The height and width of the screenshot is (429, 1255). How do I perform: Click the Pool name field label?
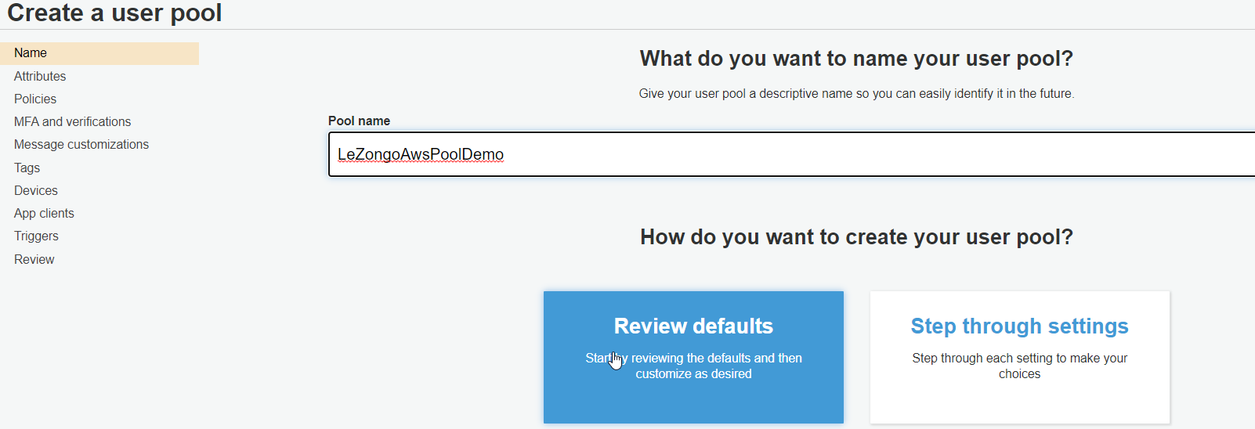[359, 121]
